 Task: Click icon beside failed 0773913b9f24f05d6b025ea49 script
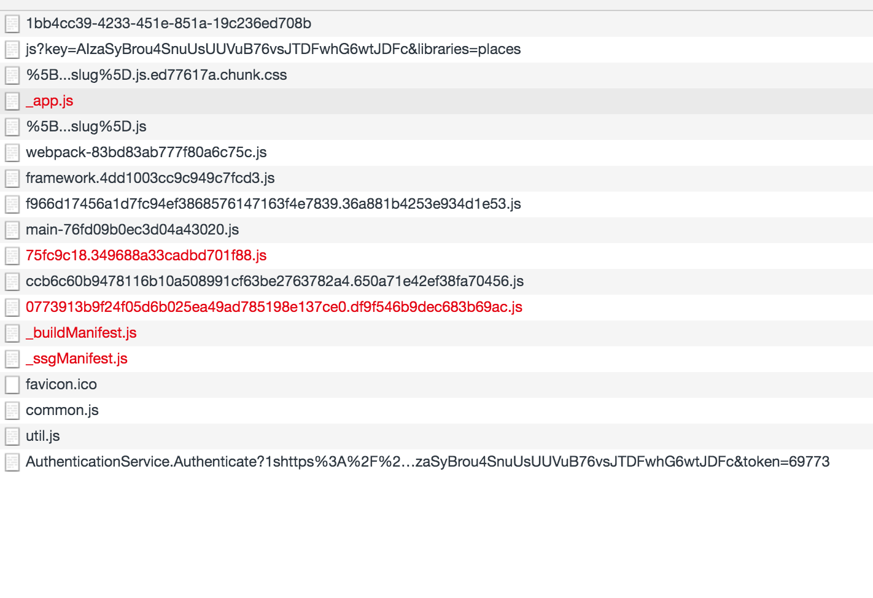click(12, 308)
